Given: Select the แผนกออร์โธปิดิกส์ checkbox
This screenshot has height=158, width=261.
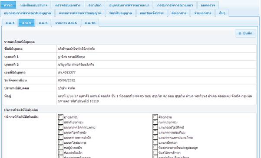Looking at the screenshot, I should coord(155,127).
